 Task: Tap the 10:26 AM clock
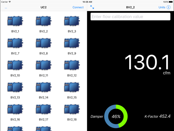click(x=87, y=2)
